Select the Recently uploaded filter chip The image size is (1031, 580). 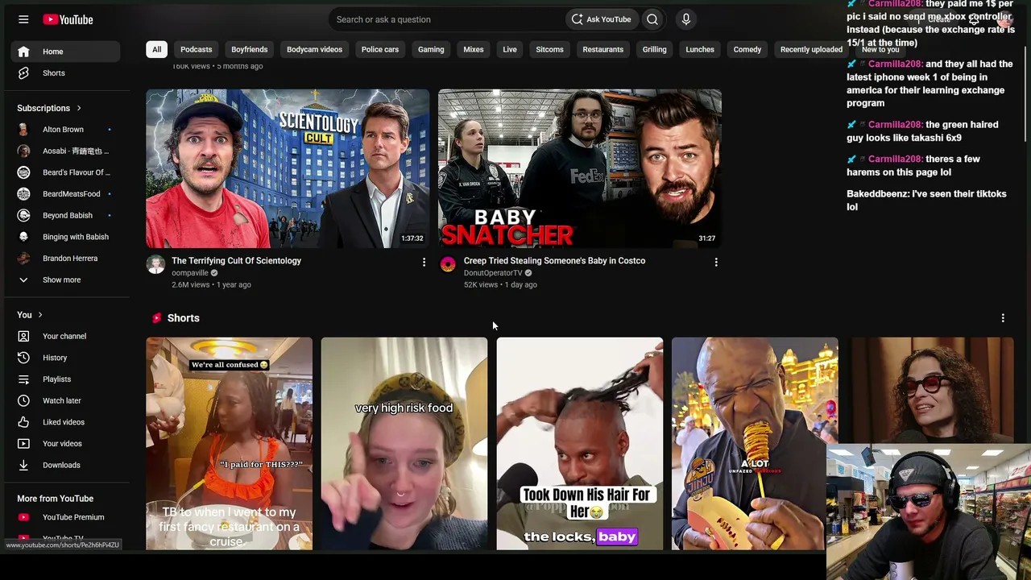pos(811,50)
